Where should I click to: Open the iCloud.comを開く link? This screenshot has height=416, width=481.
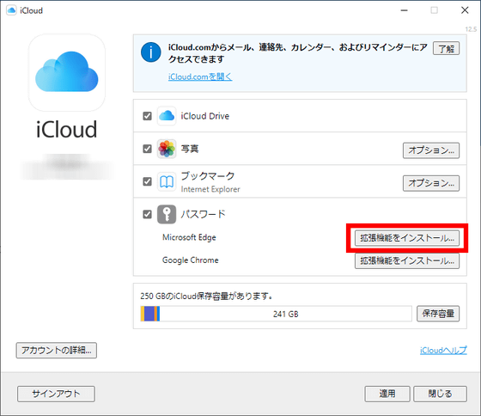(200, 76)
